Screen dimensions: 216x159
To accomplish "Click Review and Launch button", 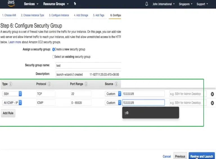I will [201, 156].
